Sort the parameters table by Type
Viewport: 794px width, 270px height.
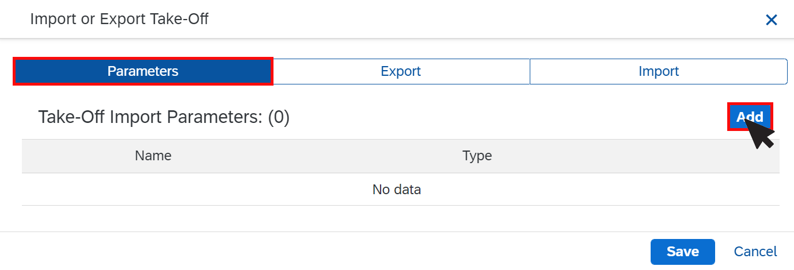477,156
